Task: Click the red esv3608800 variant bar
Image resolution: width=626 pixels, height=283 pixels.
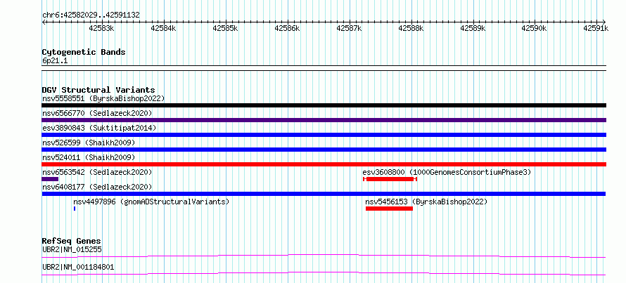Action: pos(390,179)
